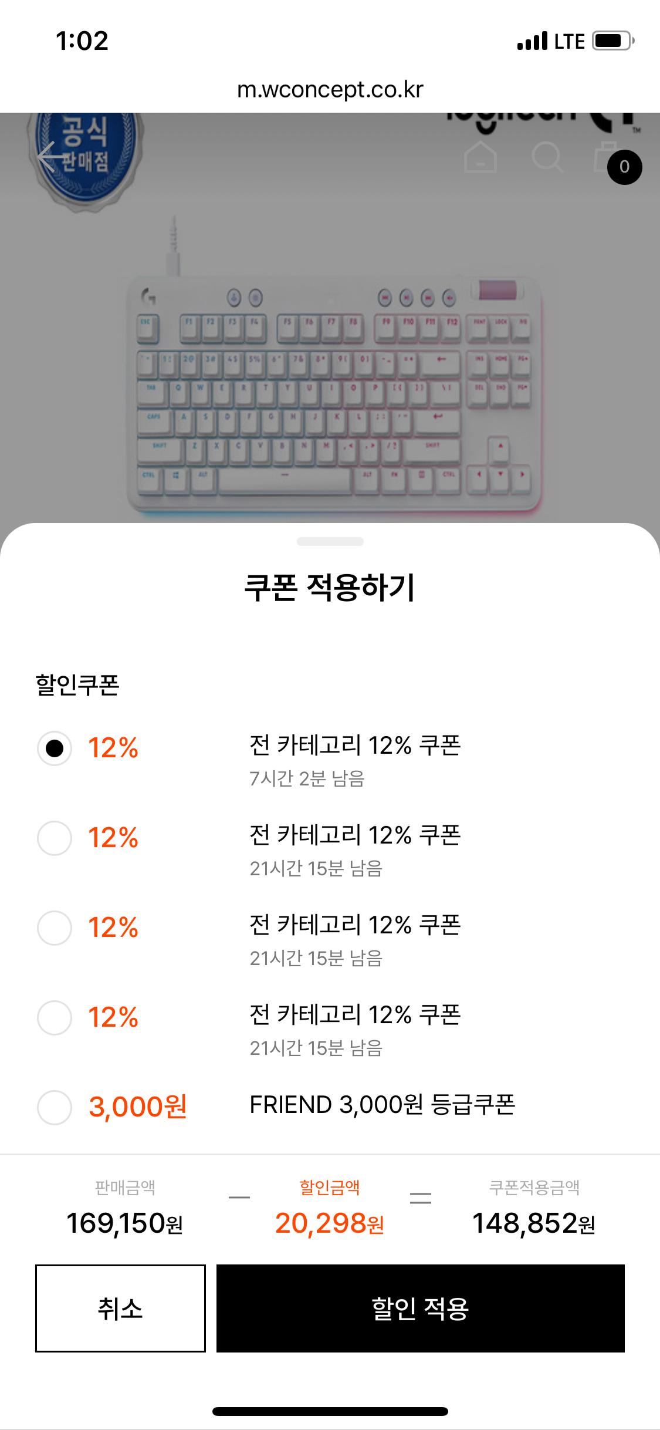Viewport: 660px width, 1430px height.
Task: Tap the battery indicator in status bar
Action: (x=612, y=41)
